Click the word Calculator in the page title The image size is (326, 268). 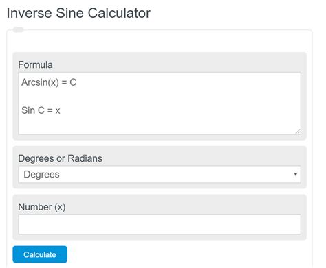click(x=119, y=13)
